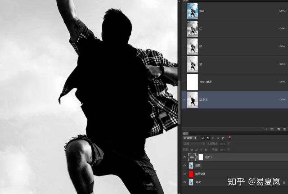Select the 背景 layer by name

click(x=198, y=182)
